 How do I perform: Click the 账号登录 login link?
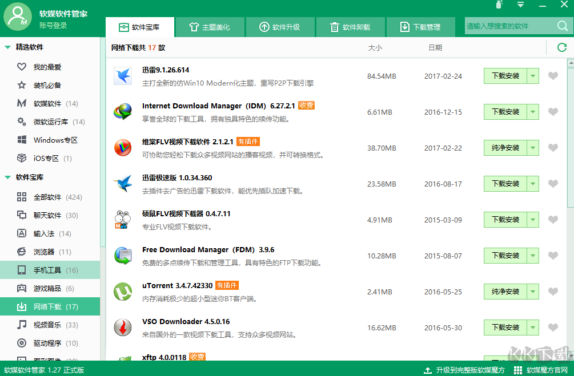53,25
